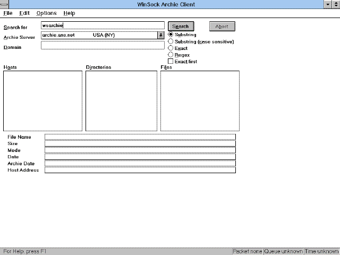Open the Edit menu
The height and width of the screenshot is (255, 340).
coord(24,13)
